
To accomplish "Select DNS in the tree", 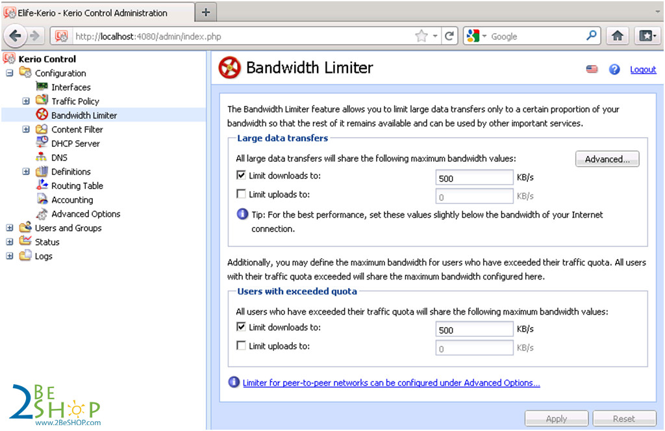I will [59, 157].
